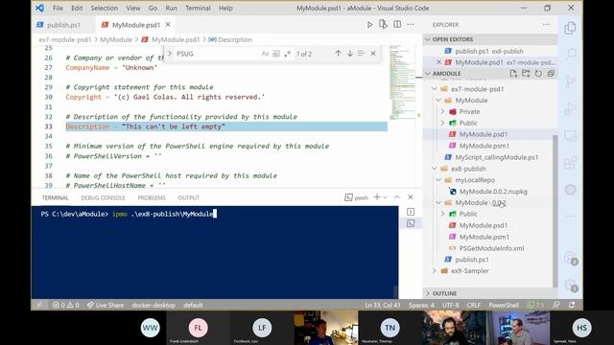Close the MyModule.psd1 editor tab
614x345 pixels.
[x=168, y=24]
